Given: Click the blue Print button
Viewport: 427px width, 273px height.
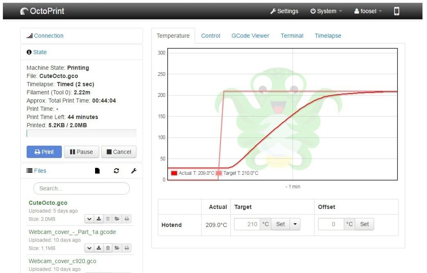Looking at the screenshot, I should point(44,152).
